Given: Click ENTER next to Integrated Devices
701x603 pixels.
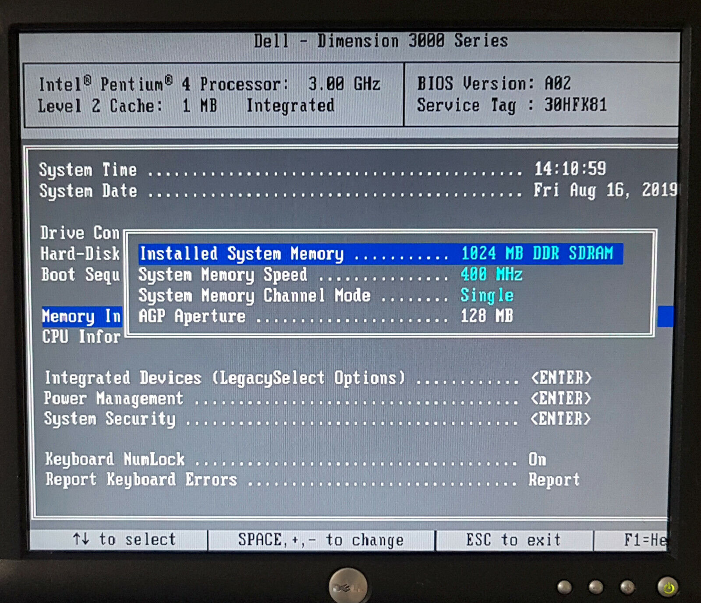Looking at the screenshot, I should pyautogui.click(x=561, y=378).
